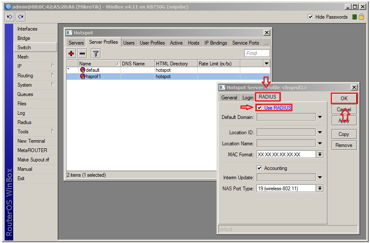
Task: Open the NAS Port Type dropdown
Action: click(x=320, y=188)
